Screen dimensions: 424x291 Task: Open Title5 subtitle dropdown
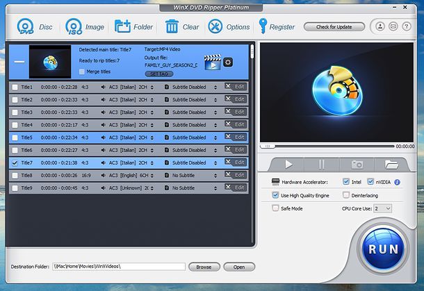click(x=215, y=138)
